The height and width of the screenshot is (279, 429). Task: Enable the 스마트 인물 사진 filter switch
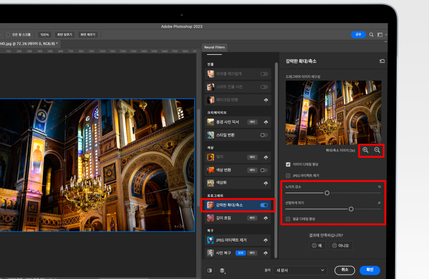[264, 87]
